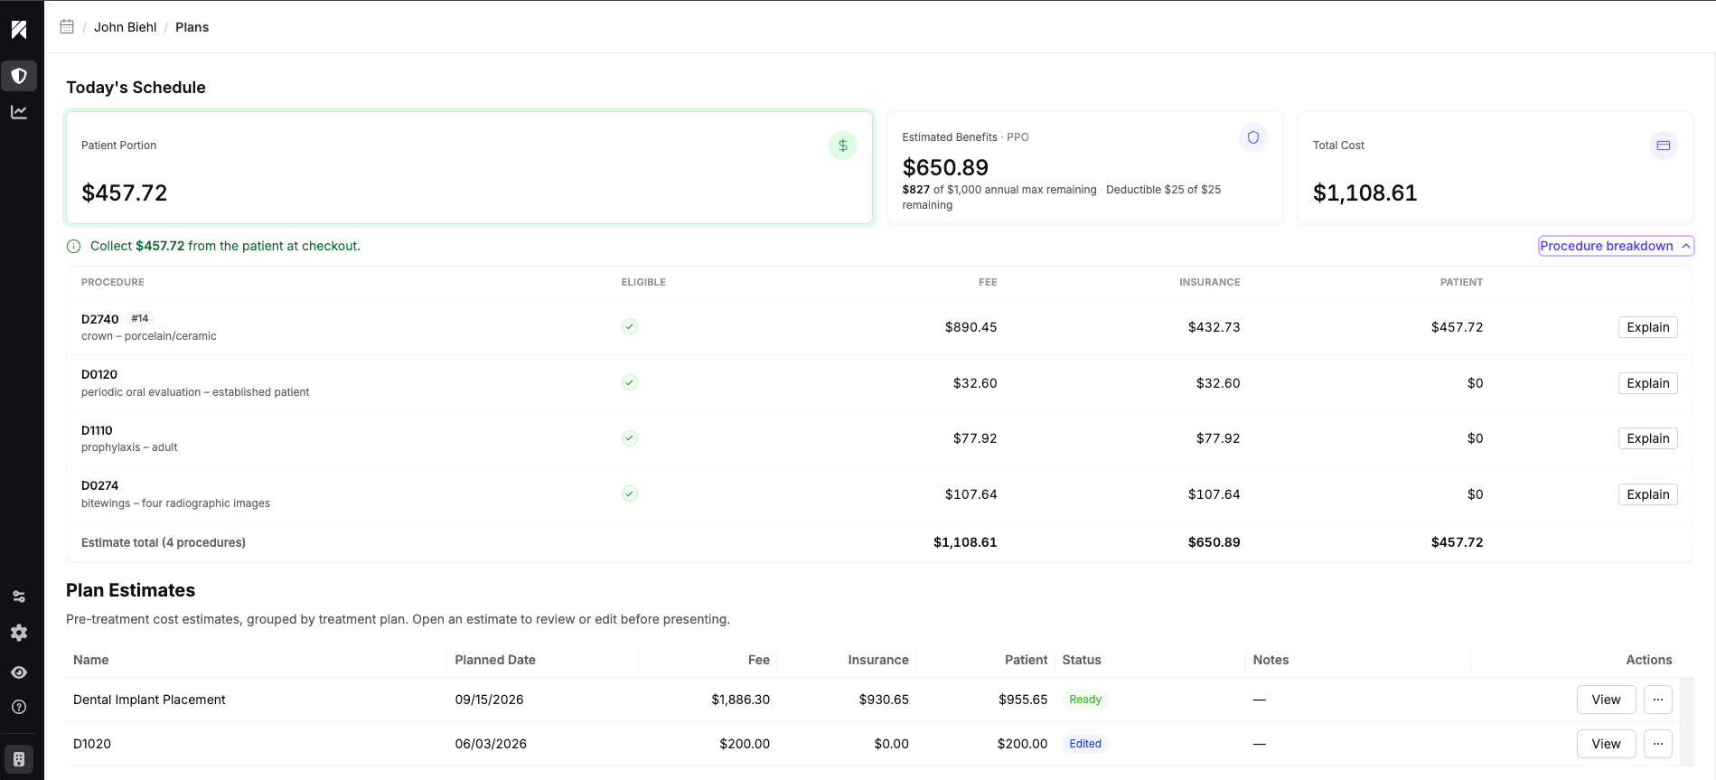The height and width of the screenshot is (780, 1716).
Task: Go to John Biehl breadcrumb
Action: [126, 27]
